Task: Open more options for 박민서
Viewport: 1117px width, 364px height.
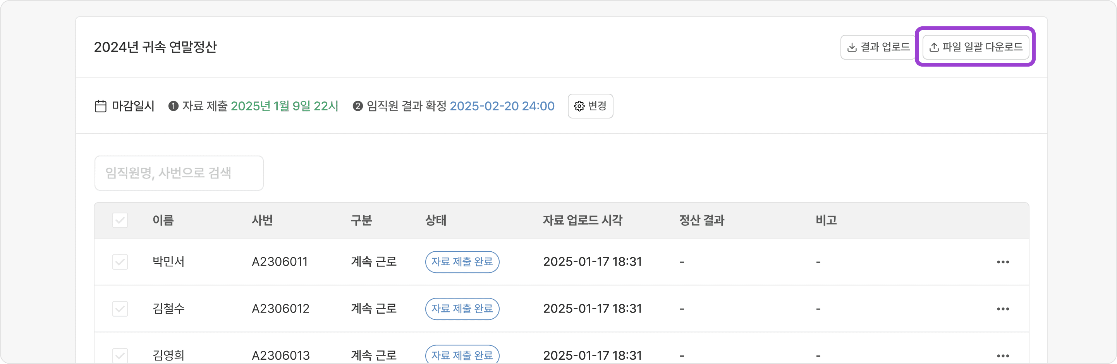Action: point(1002,262)
